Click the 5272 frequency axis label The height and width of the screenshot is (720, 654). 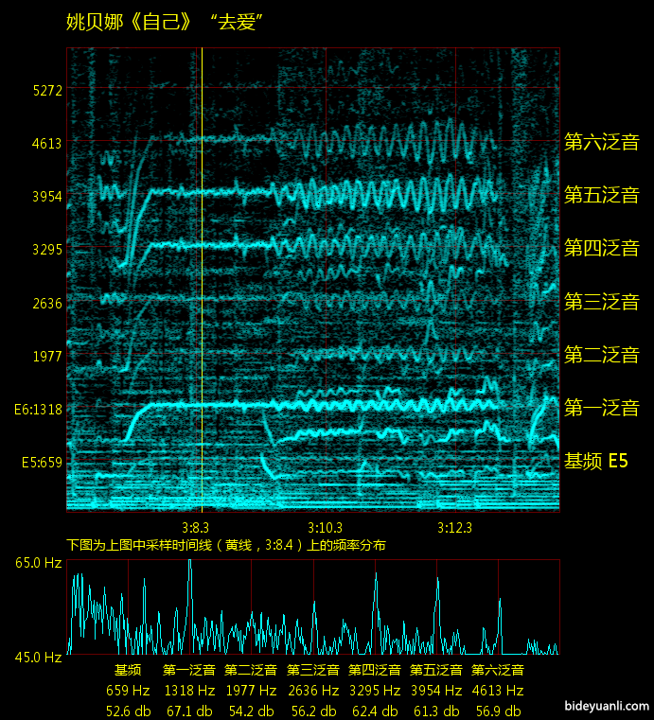(46, 91)
